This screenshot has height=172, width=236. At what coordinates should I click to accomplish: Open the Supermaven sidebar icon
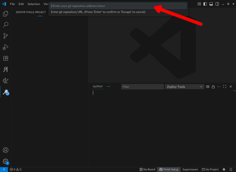pyautogui.click(x=5, y=70)
